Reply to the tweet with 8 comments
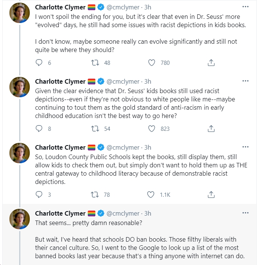257x265 pixels. point(39,129)
